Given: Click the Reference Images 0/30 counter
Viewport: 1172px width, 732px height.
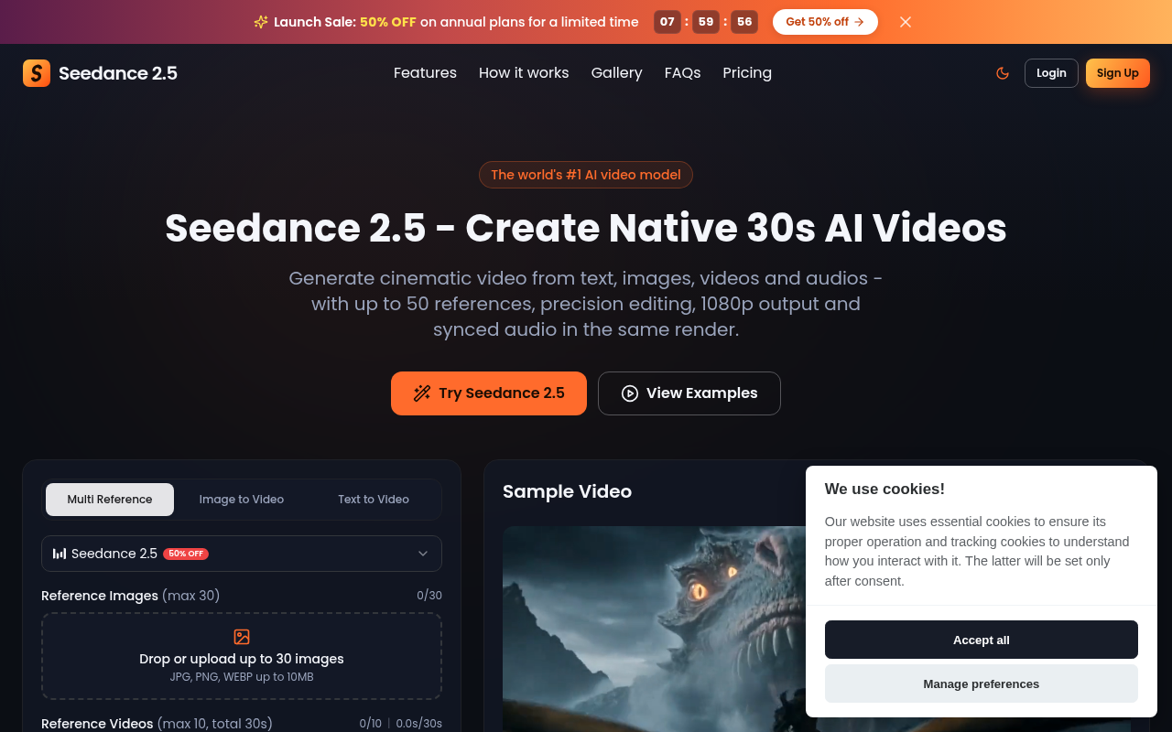Looking at the screenshot, I should 429,596.
